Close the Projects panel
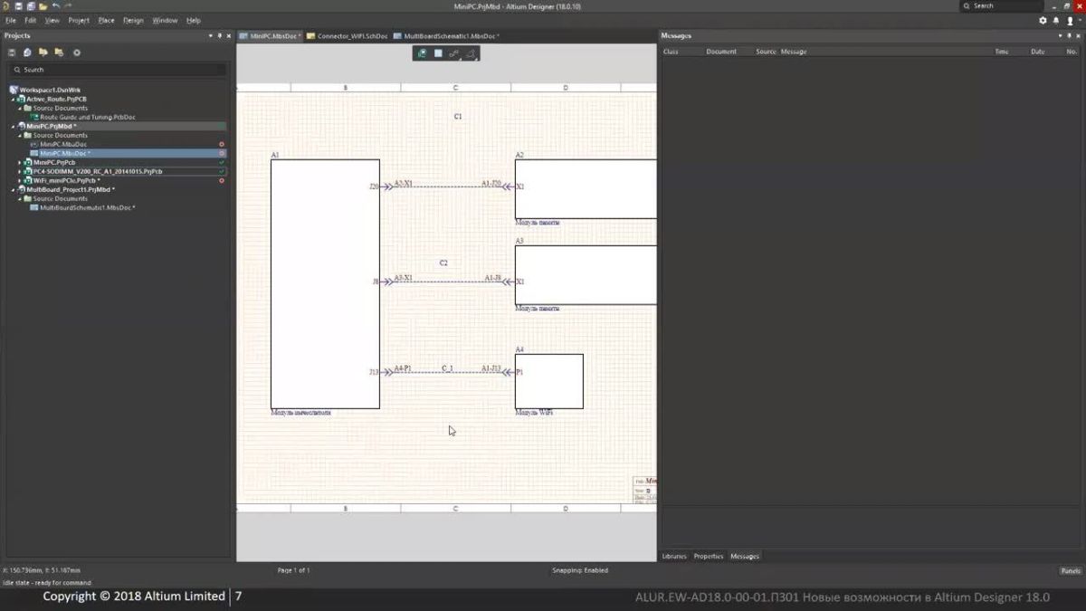 tap(230, 35)
